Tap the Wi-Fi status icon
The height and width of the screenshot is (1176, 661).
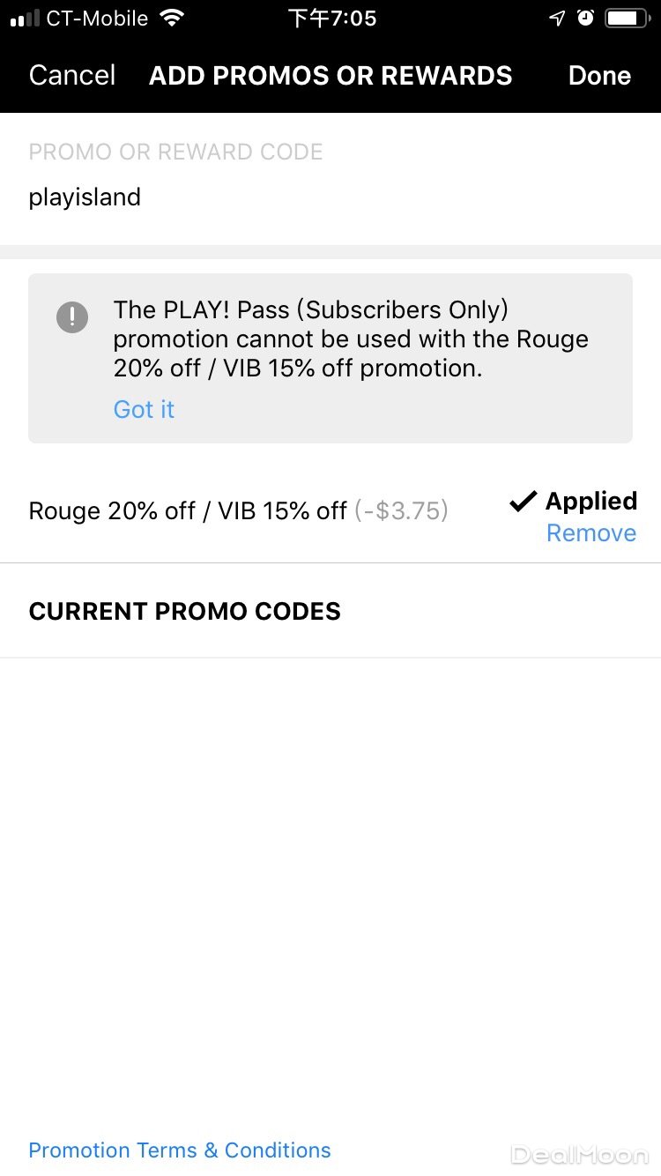tap(173, 19)
